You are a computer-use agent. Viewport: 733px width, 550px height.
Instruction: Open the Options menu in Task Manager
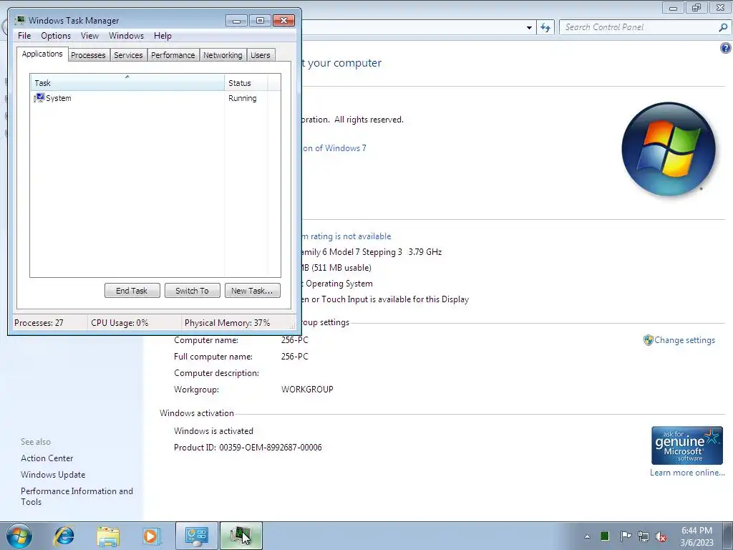click(x=56, y=36)
